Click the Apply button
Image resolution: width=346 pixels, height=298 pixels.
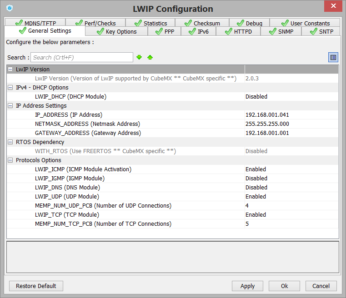click(247, 286)
